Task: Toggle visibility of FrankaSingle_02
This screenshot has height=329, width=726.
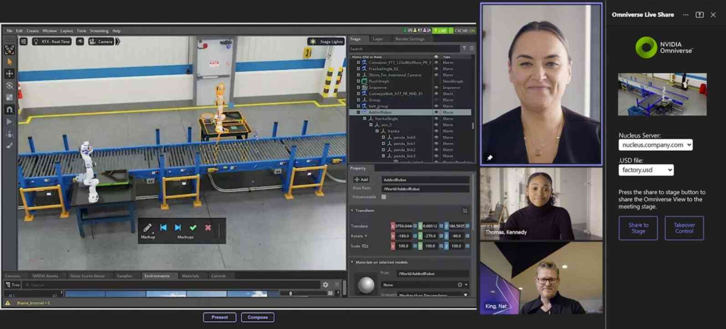Action: 436,69
